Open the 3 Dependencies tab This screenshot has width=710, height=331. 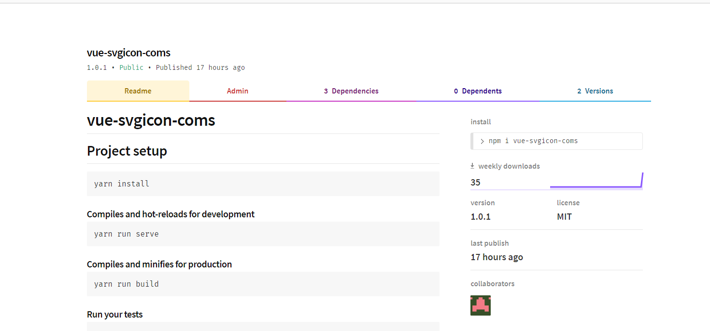(x=351, y=91)
